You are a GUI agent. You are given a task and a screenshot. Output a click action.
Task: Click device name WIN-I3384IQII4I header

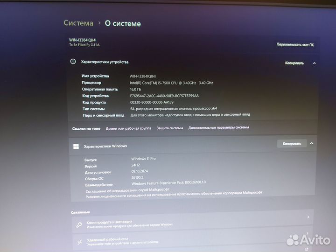click(x=83, y=40)
